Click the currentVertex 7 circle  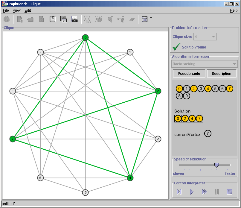[208, 133]
